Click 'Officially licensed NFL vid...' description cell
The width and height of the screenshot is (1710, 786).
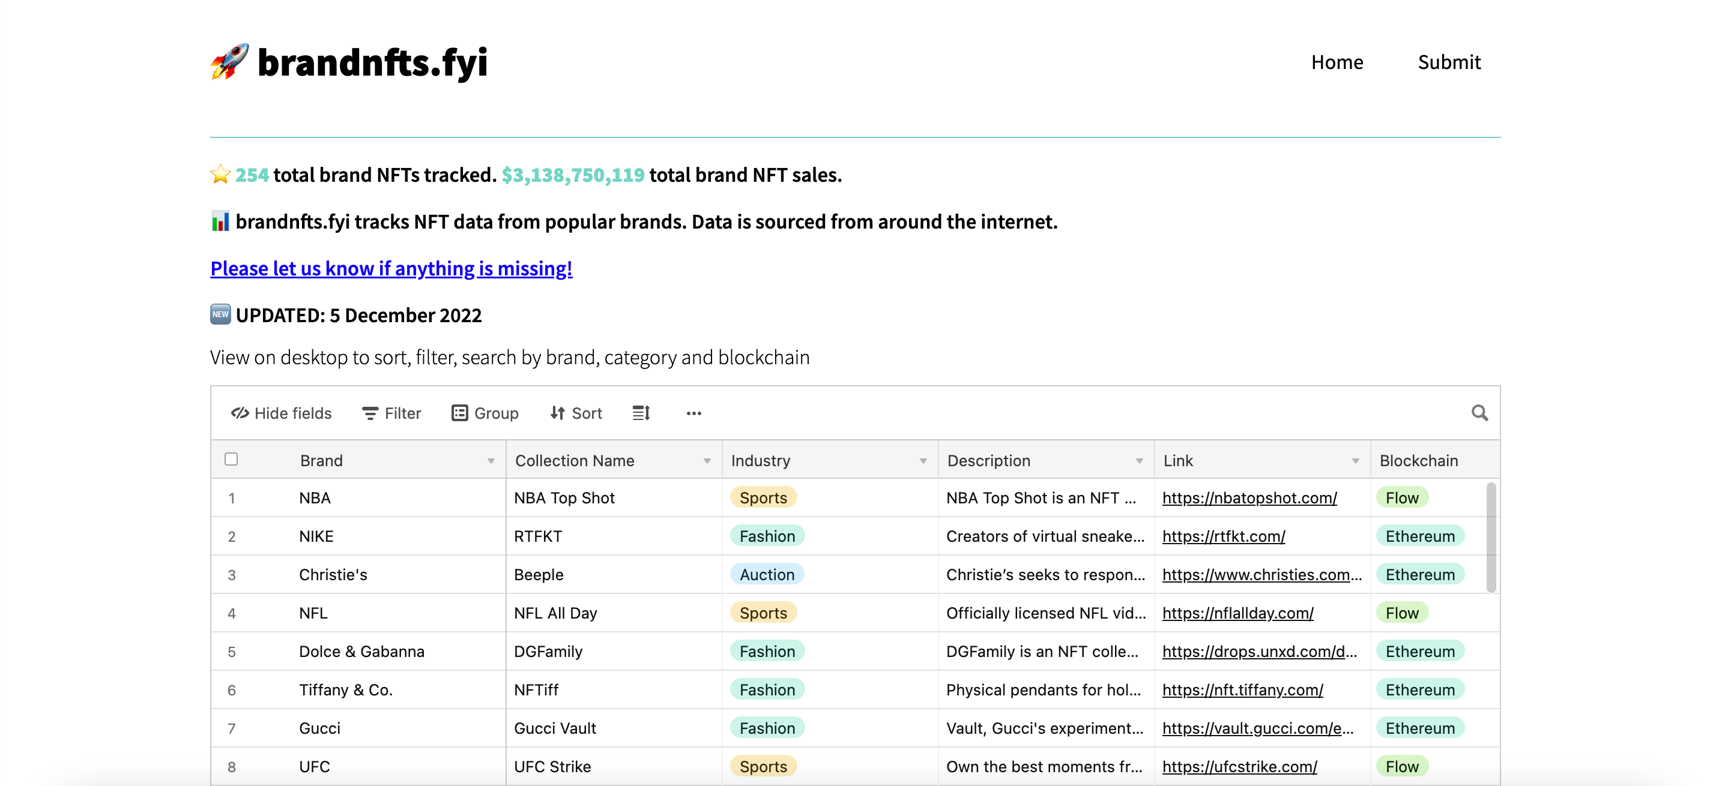(x=1046, y=614)
